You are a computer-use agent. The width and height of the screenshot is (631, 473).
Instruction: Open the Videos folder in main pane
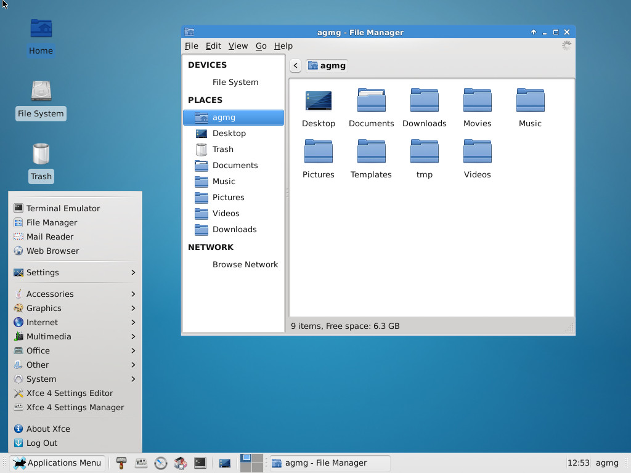click(478, 160)
